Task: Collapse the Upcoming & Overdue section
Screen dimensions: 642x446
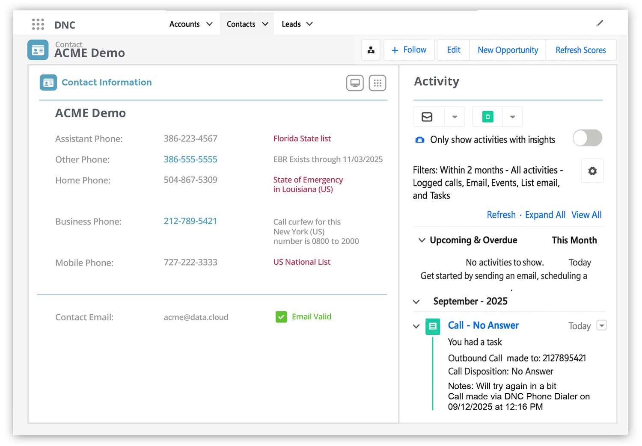Action: [422, 240]
